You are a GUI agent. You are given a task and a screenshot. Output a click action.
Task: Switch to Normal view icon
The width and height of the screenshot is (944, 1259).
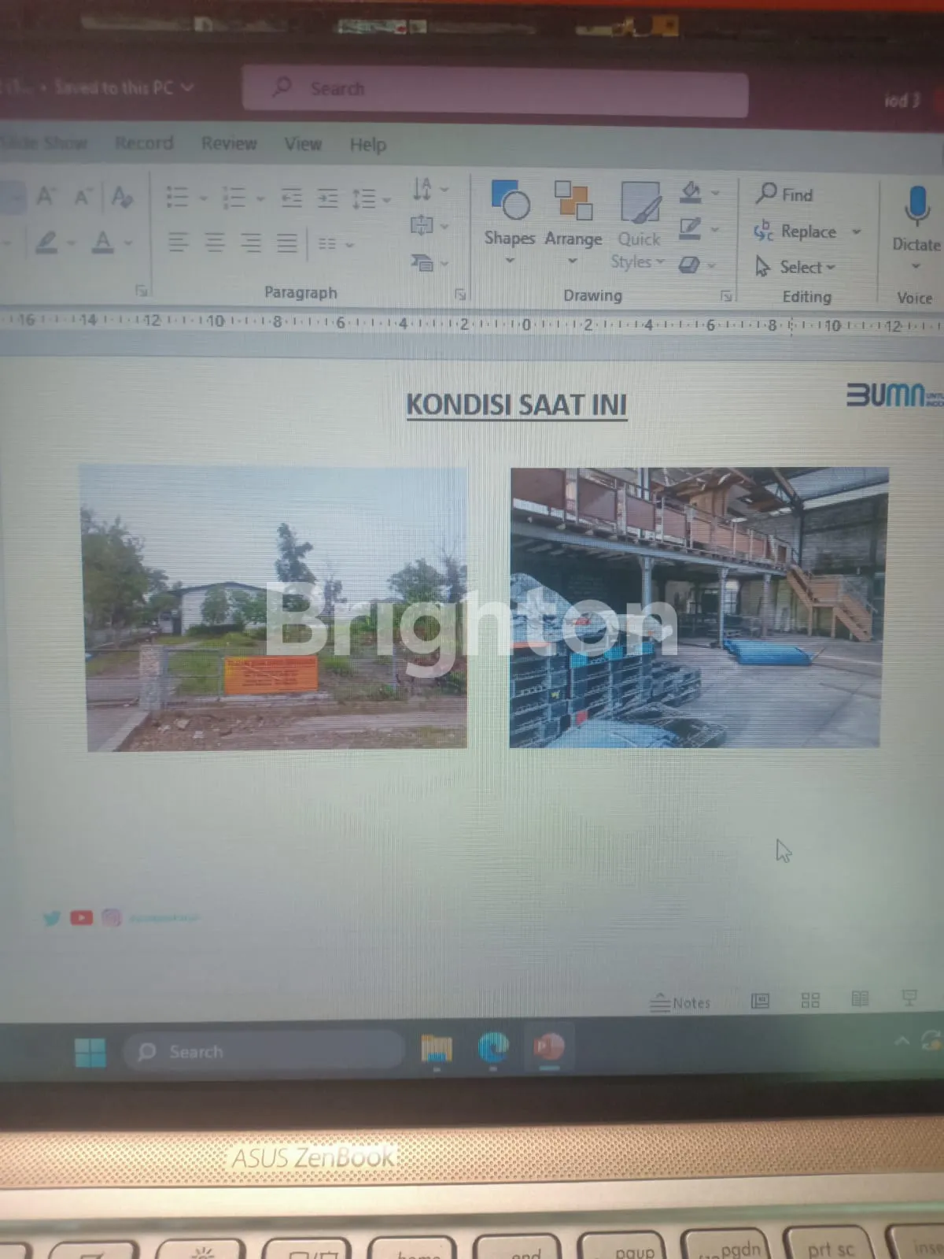[760, 1001]
